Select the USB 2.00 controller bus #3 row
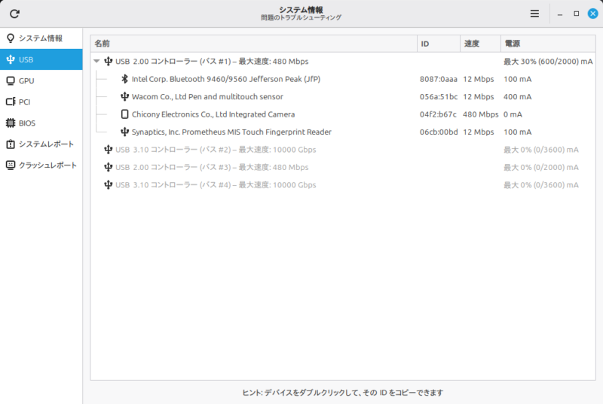This screenshot has width=603, height=404. pos(211,167)
